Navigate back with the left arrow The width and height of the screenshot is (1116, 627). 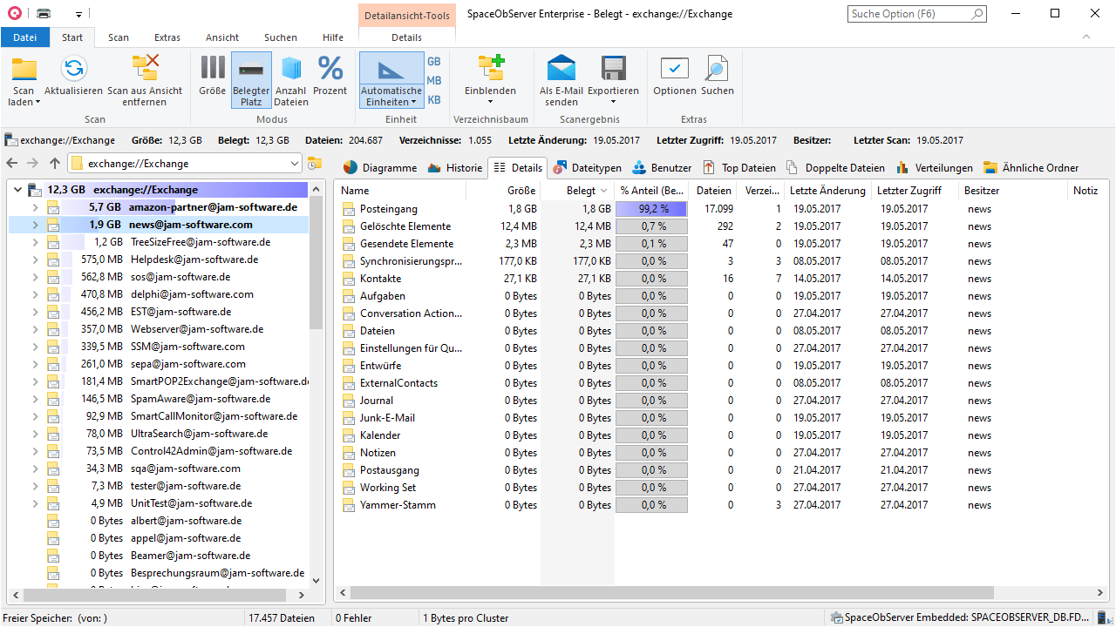coord(12,164)
